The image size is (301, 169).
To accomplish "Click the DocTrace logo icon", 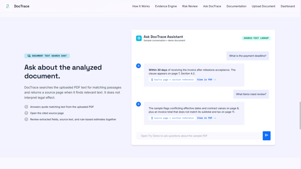I will [8, 6].
